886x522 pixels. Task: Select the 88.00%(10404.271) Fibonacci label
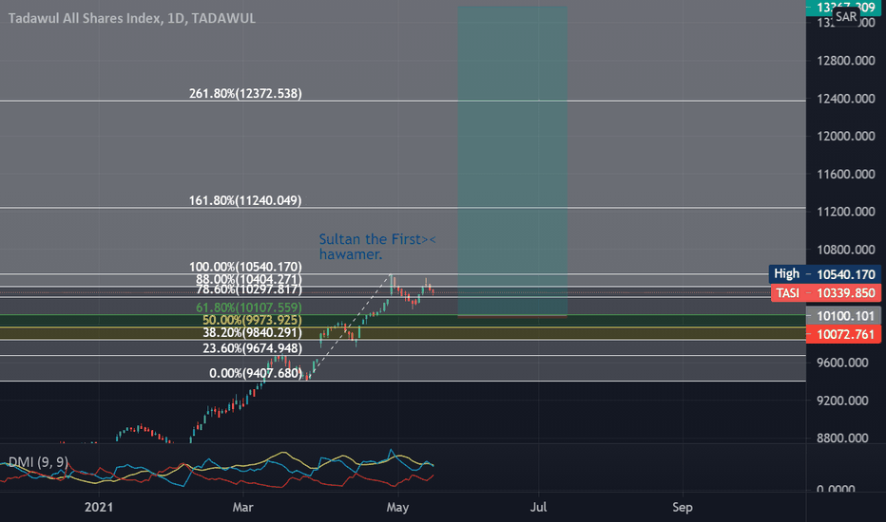(x=249, y=279)
